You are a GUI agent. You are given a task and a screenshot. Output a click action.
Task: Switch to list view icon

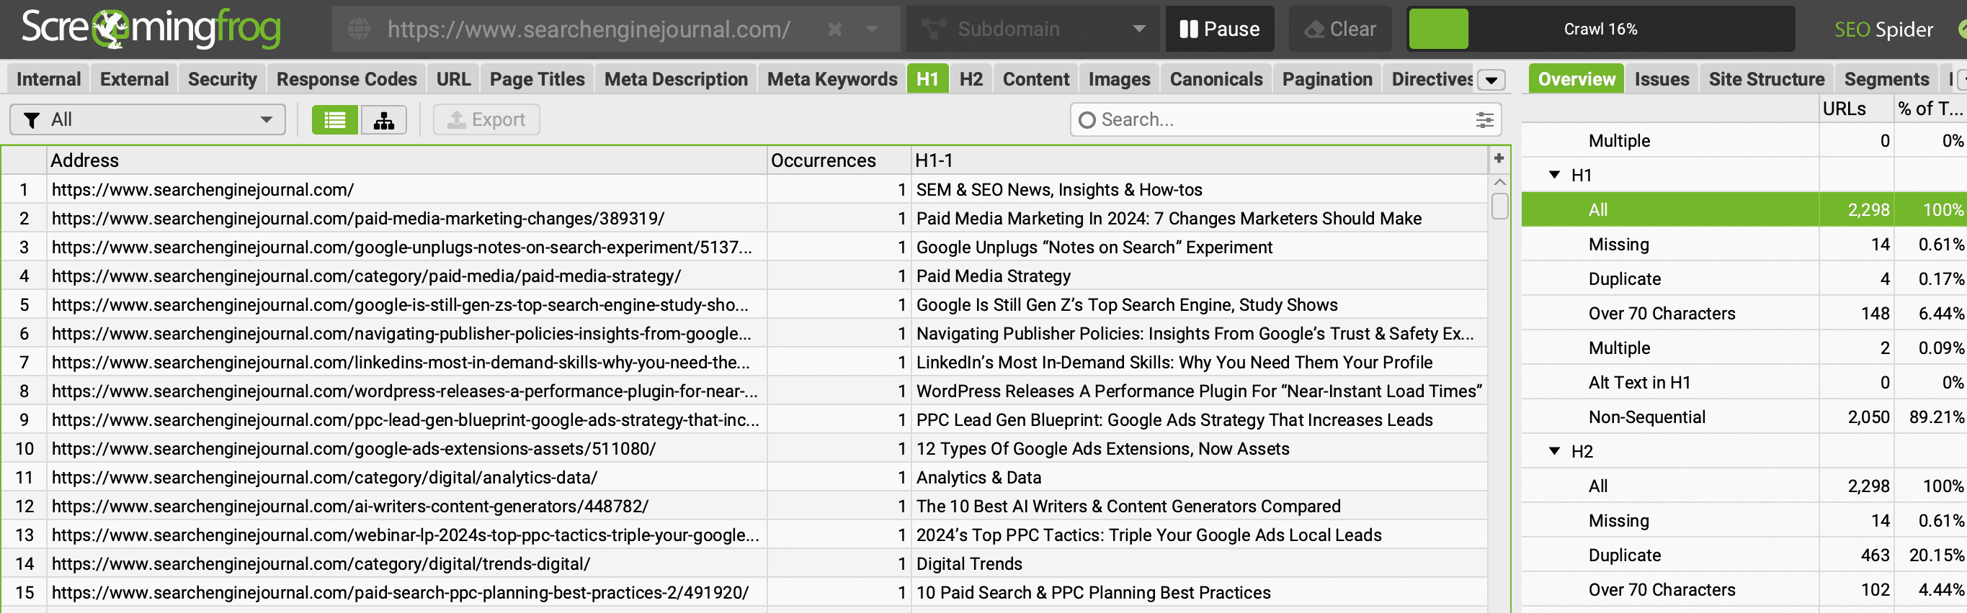334,119
